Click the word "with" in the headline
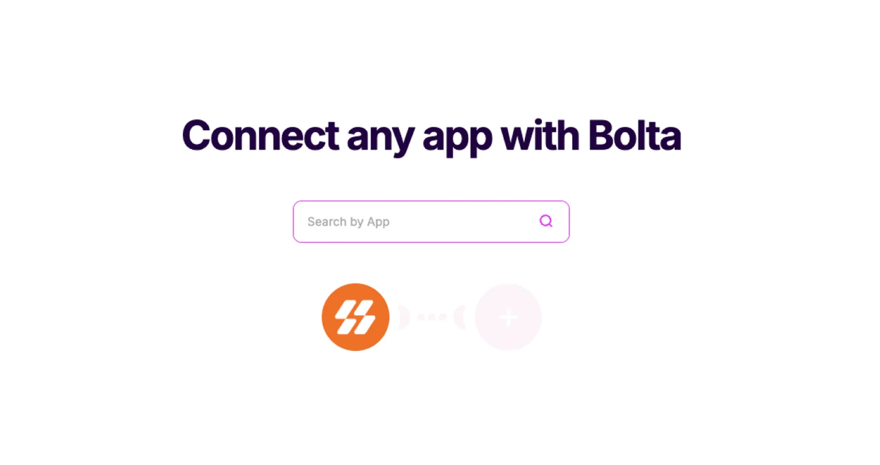Image resolution: width=880 pixels, height=465 pixels. point(540,135)
